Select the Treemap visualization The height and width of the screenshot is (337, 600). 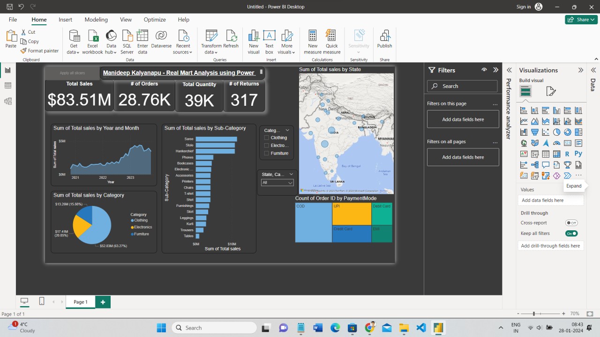(x=578, y=132)
